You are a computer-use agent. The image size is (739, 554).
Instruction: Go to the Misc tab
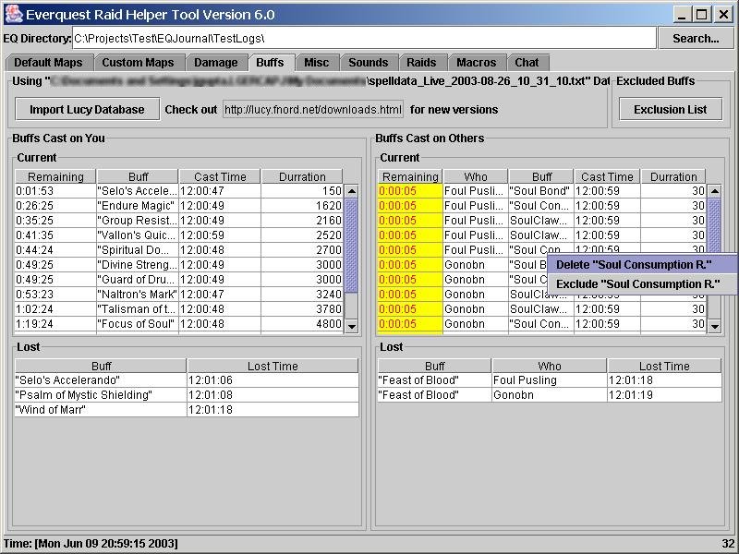click(316, 63)
